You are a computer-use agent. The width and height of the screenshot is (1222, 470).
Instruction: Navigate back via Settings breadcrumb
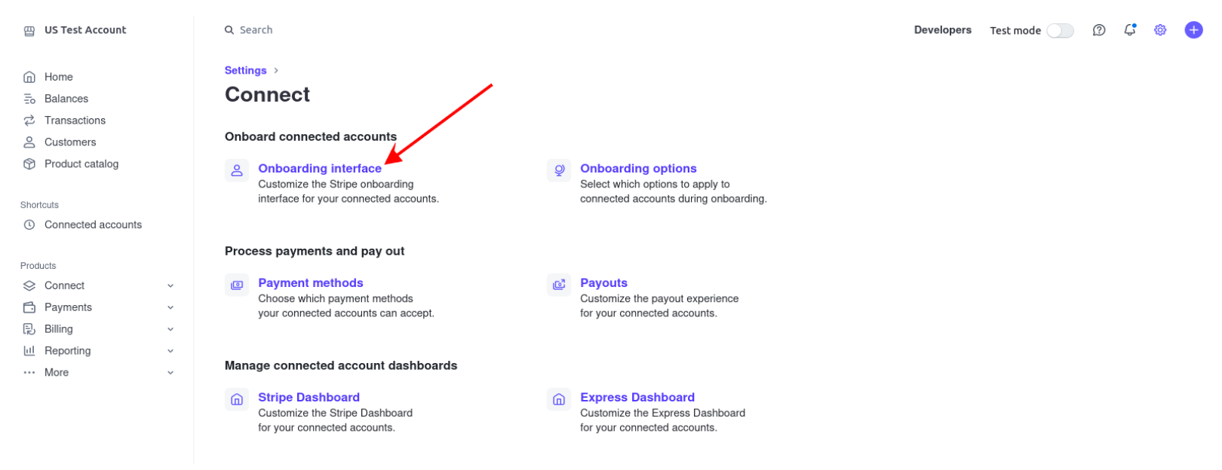point(245,70)
